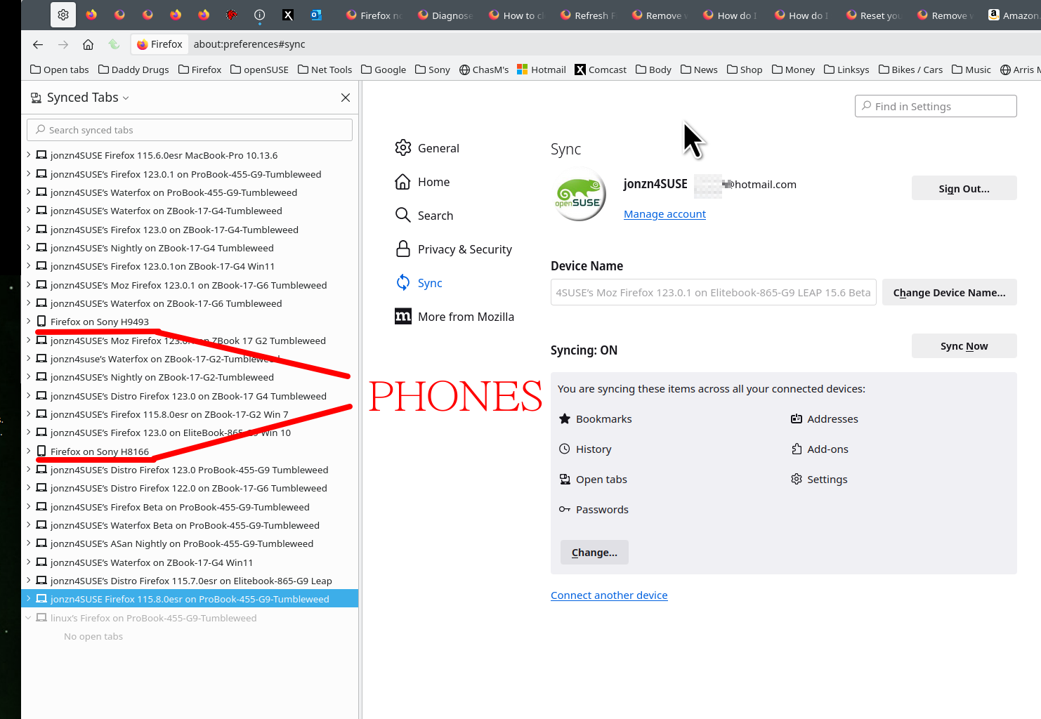
Task: Open the Net Tools bookmarks folder
Action: click(325, 70)
